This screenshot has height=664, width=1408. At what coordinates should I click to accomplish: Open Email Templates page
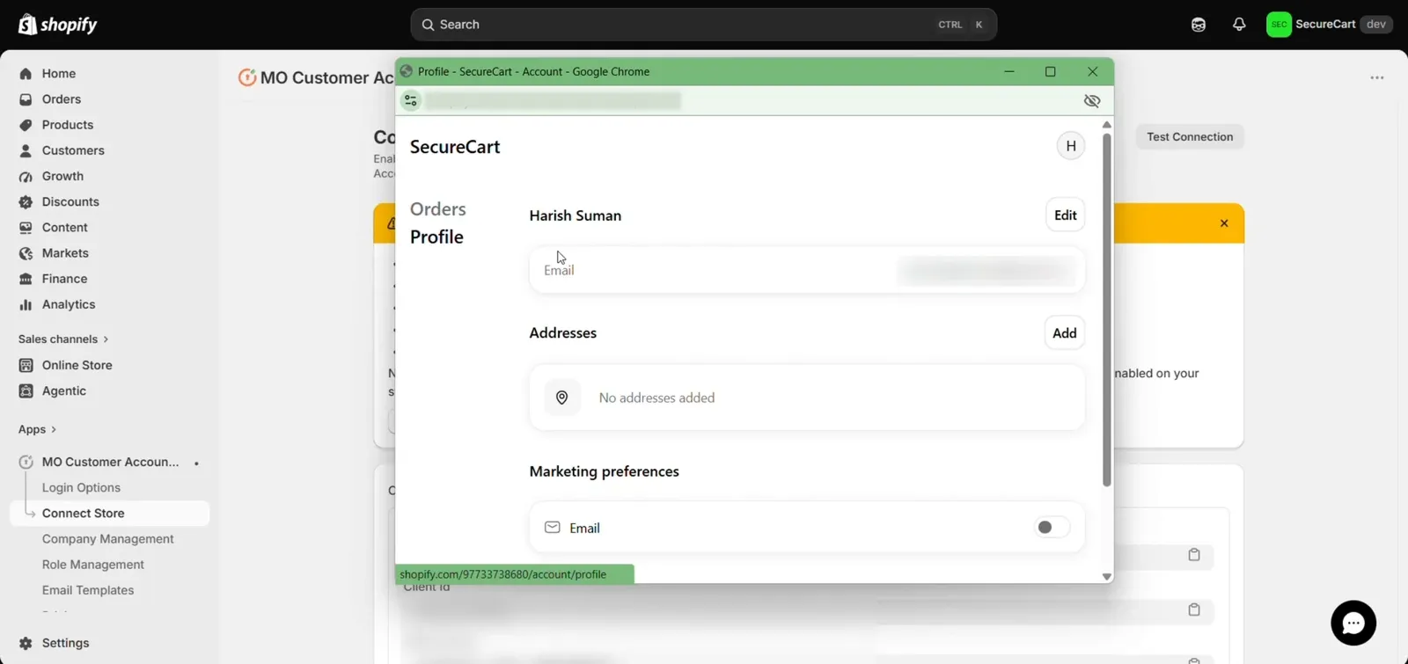tap(88, 590)
